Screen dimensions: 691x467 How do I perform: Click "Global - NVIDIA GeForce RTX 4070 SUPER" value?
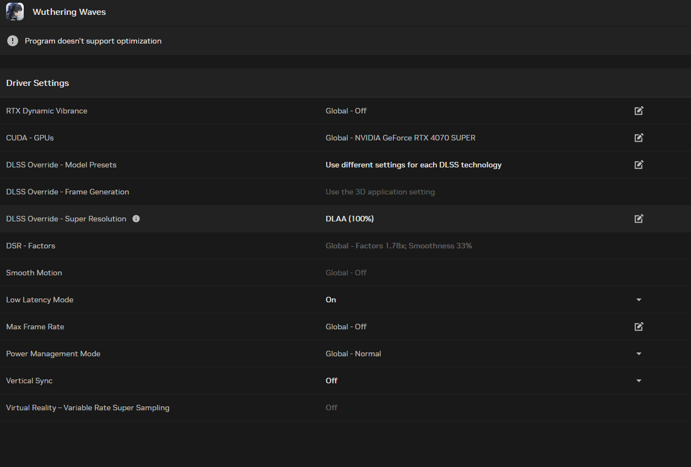(401, 138)
